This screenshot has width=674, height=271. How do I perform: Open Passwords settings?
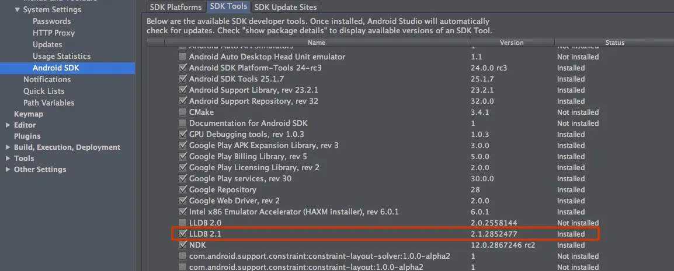coord(51,21)
